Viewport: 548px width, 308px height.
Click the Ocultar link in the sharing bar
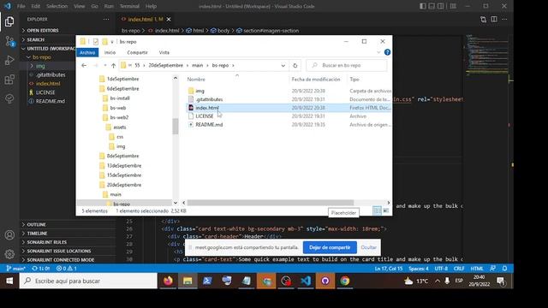point(368,247)
